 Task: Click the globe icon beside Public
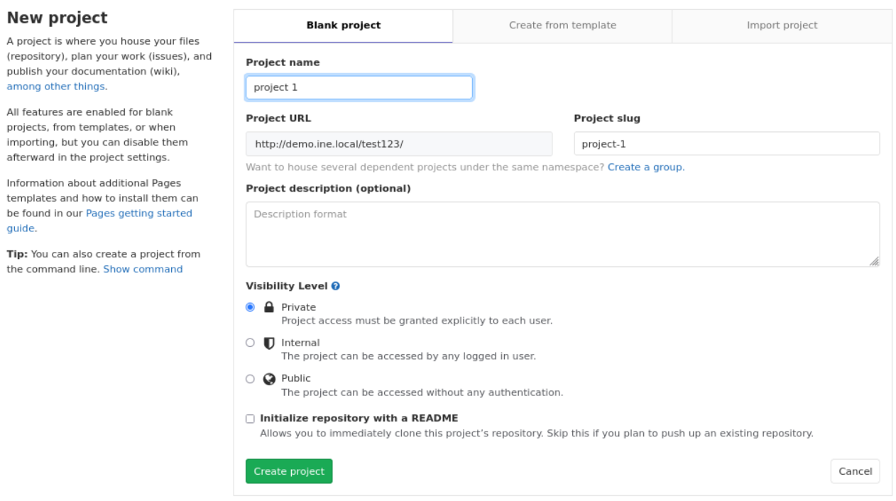click(268, 378)
